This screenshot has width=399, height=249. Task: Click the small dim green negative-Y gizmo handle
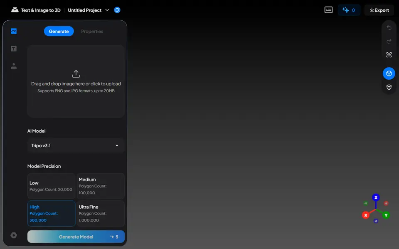pos(366,203)
